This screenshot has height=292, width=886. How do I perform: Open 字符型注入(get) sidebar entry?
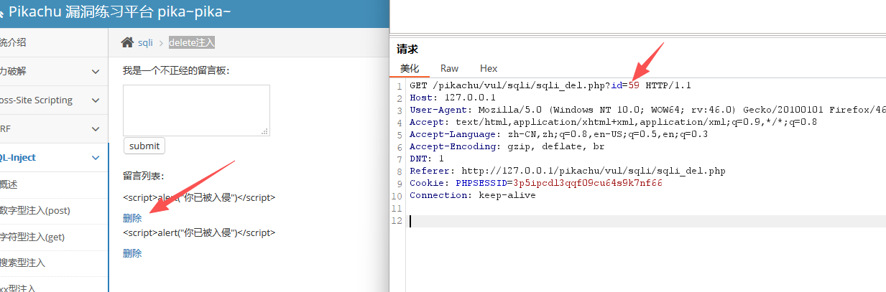54,237
